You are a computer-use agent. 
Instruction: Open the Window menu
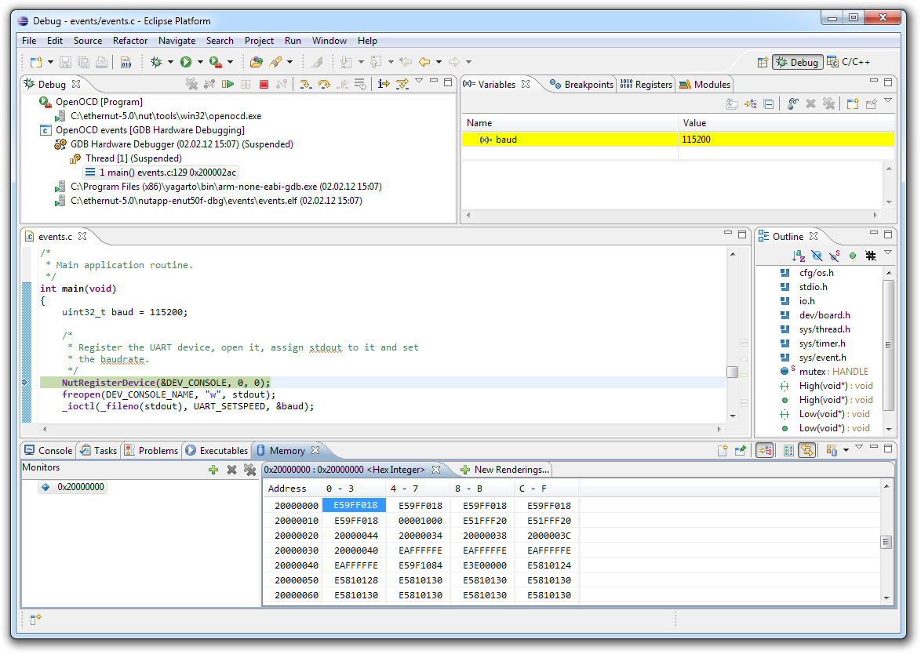tap(329, 41)
